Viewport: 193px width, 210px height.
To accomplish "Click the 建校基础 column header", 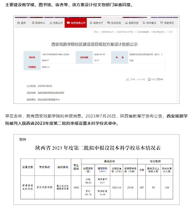I will tap(63, 167).
